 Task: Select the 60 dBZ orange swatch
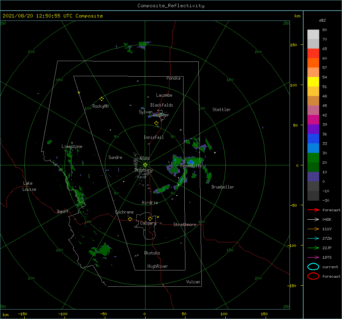click(x=313, y=63)
